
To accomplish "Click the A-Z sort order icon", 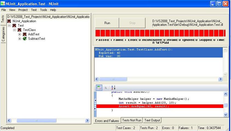I will point(113,87).
